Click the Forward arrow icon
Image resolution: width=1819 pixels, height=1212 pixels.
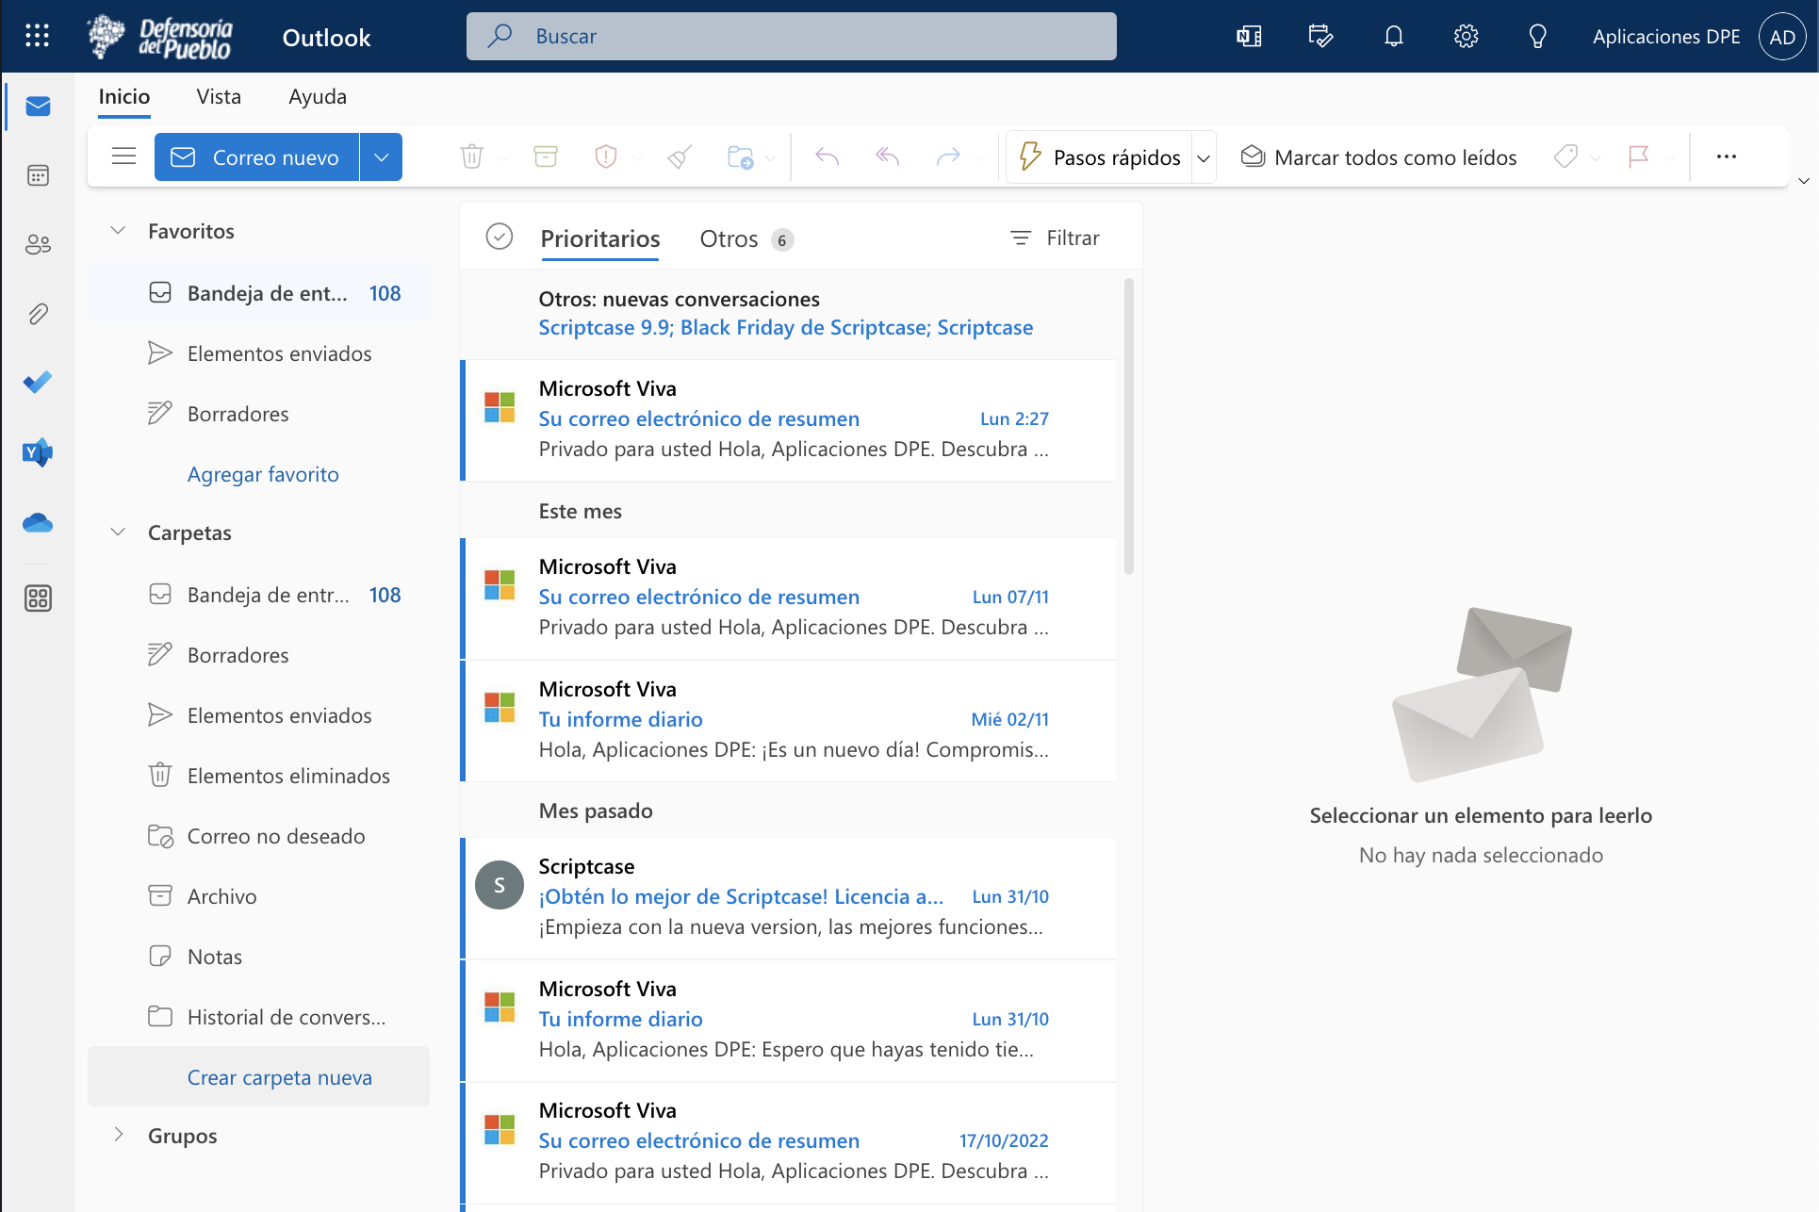[948, 156]
